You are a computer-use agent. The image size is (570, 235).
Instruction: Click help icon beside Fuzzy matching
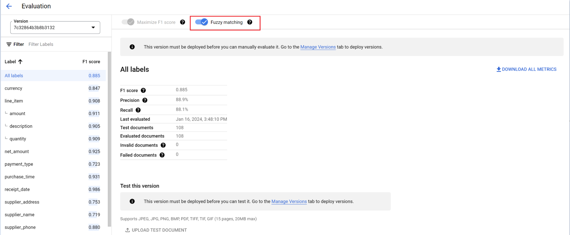pyautogui.click(x=250, y=22)
